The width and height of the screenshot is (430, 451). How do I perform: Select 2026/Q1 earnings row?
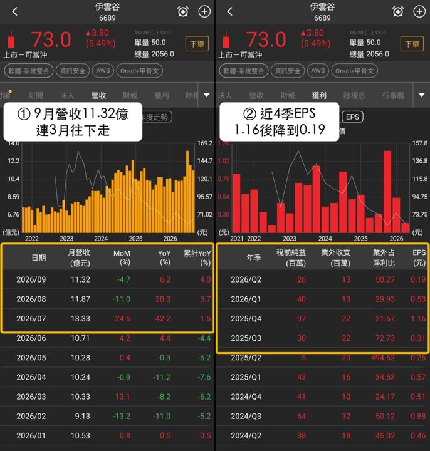pyautogui.click(x=322, y=299)
